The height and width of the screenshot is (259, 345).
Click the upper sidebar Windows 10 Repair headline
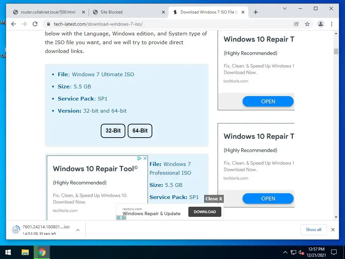(x=259, y=39)
